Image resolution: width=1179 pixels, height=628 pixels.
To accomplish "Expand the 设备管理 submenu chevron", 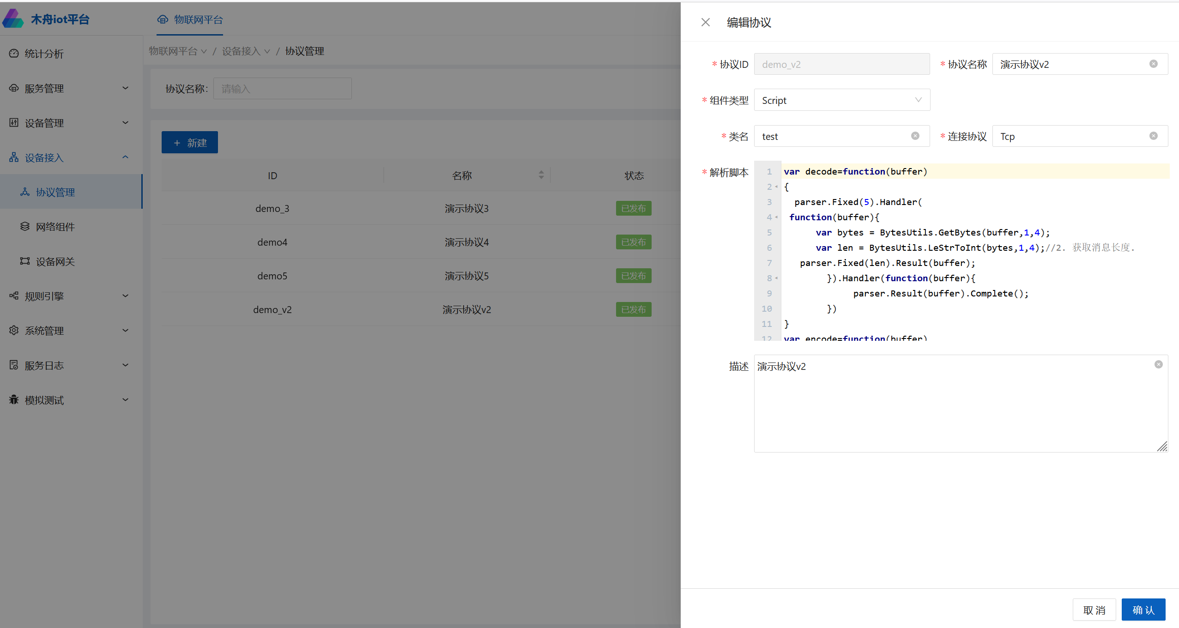I will pyautogui.click(x=125, y=122).
